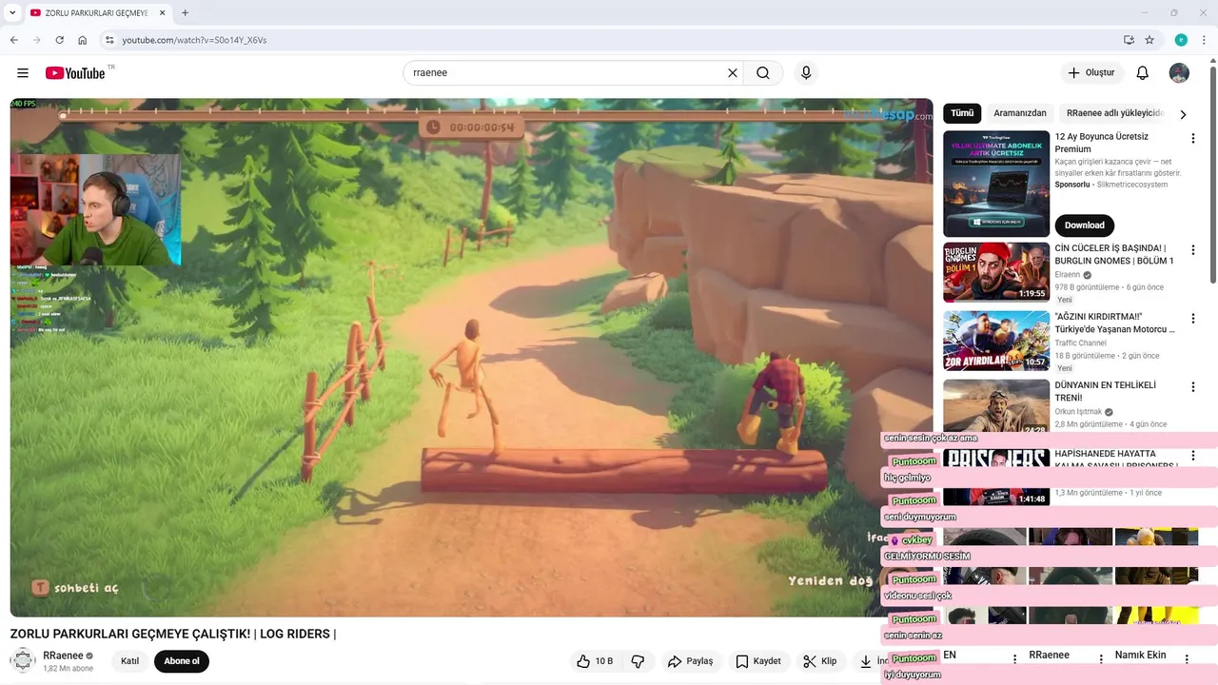Open Oluştur create menu
1218x685 pixels.
1092,73
